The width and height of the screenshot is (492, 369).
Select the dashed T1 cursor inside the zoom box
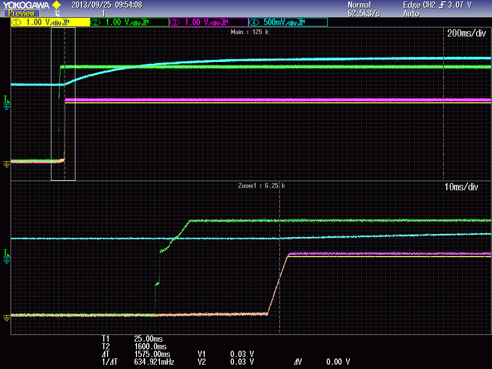point(65,104)
